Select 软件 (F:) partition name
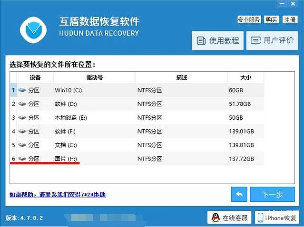The height and width of the screenshot is (227, 304). click(65, 132)
